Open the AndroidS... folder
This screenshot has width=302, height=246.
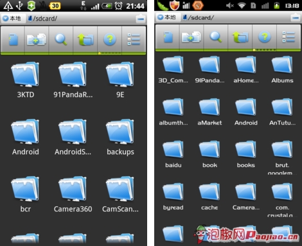coord(73,137)
